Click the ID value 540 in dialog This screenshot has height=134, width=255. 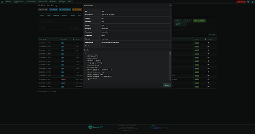click(103, 11)
